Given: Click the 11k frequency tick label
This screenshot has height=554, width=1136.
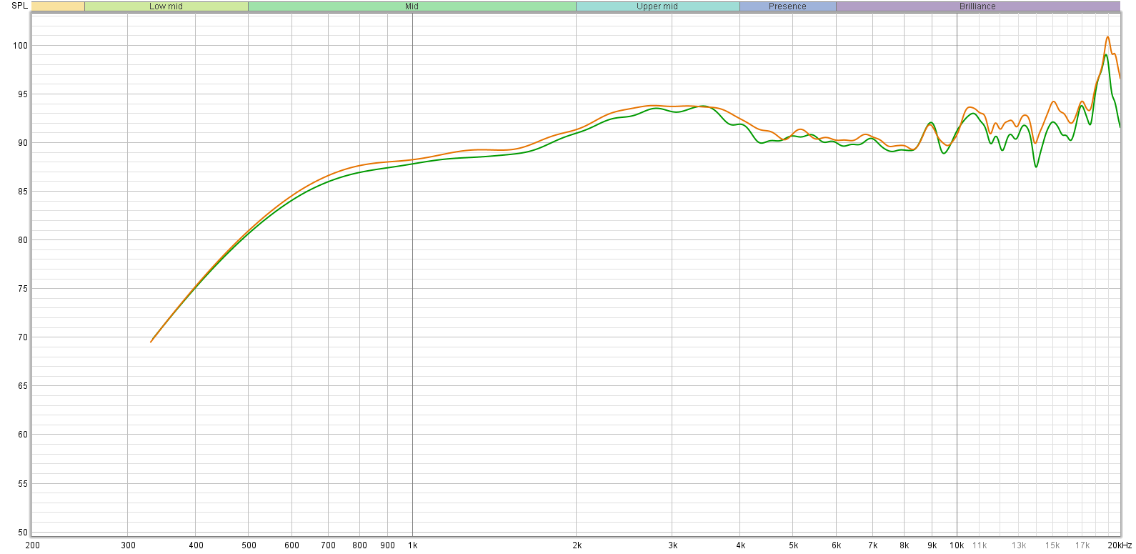Looking at the screenshot, I should 980,545.
